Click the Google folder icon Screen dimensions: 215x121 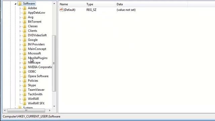click(x=25, y=40)
